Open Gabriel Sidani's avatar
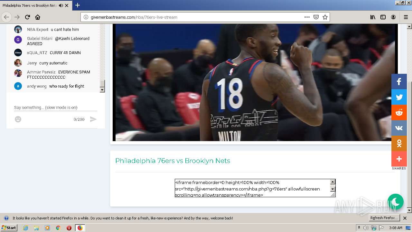This screenshot has height=232, width=412. coord(18,40)
